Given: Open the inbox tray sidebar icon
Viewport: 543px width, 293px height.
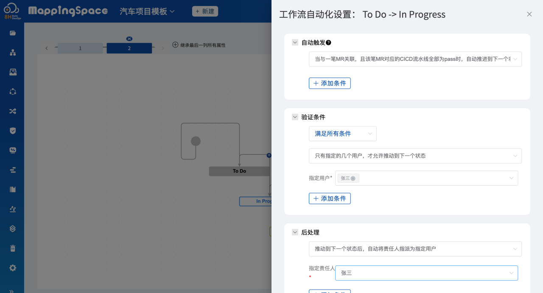Looking at the screenshot, I should [13, 72].
